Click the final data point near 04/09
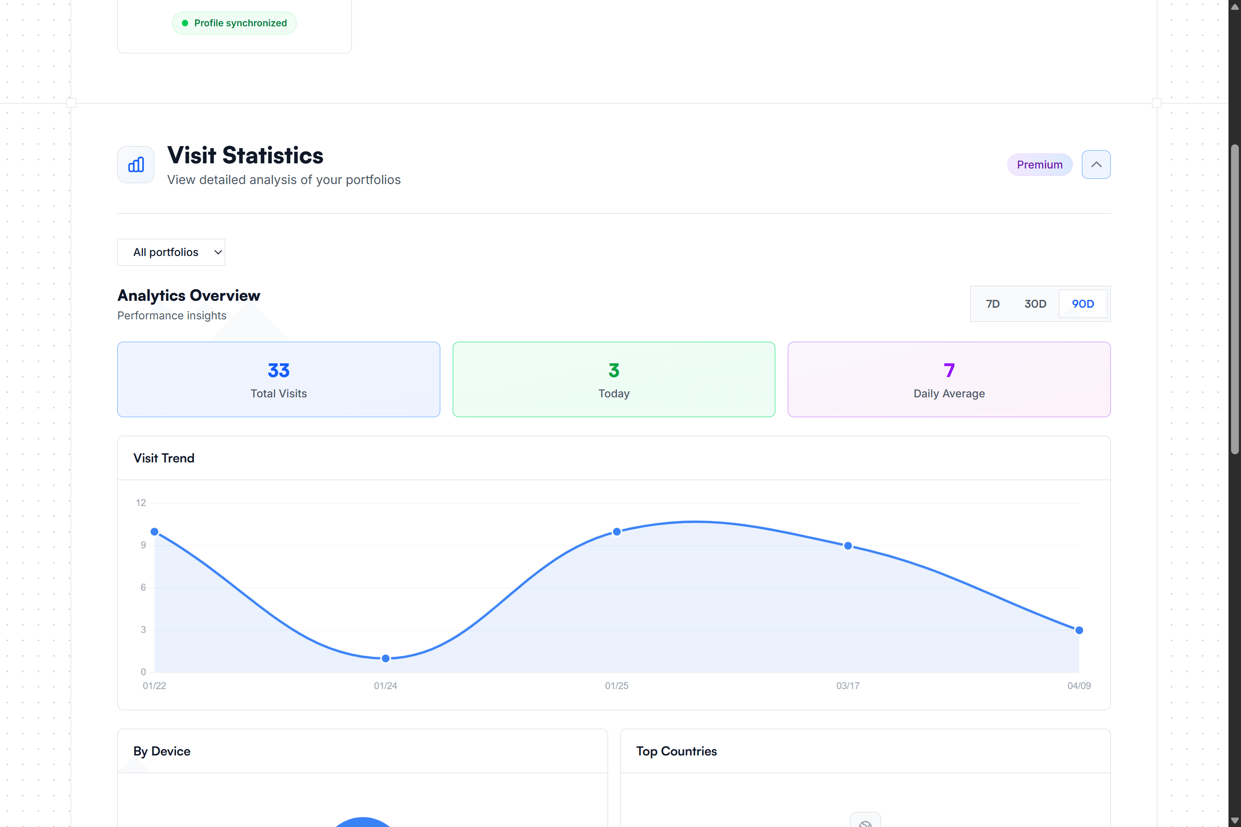Image resolution: width=1241 pixels, height=827 pixels. (x=1078, y=630)
